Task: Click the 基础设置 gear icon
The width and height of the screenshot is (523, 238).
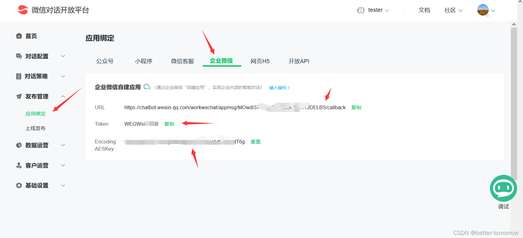Action: pyautogui.click(x=19, y=185)
